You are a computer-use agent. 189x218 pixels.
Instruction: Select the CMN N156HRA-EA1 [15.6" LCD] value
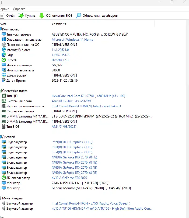tap(80, 183)
